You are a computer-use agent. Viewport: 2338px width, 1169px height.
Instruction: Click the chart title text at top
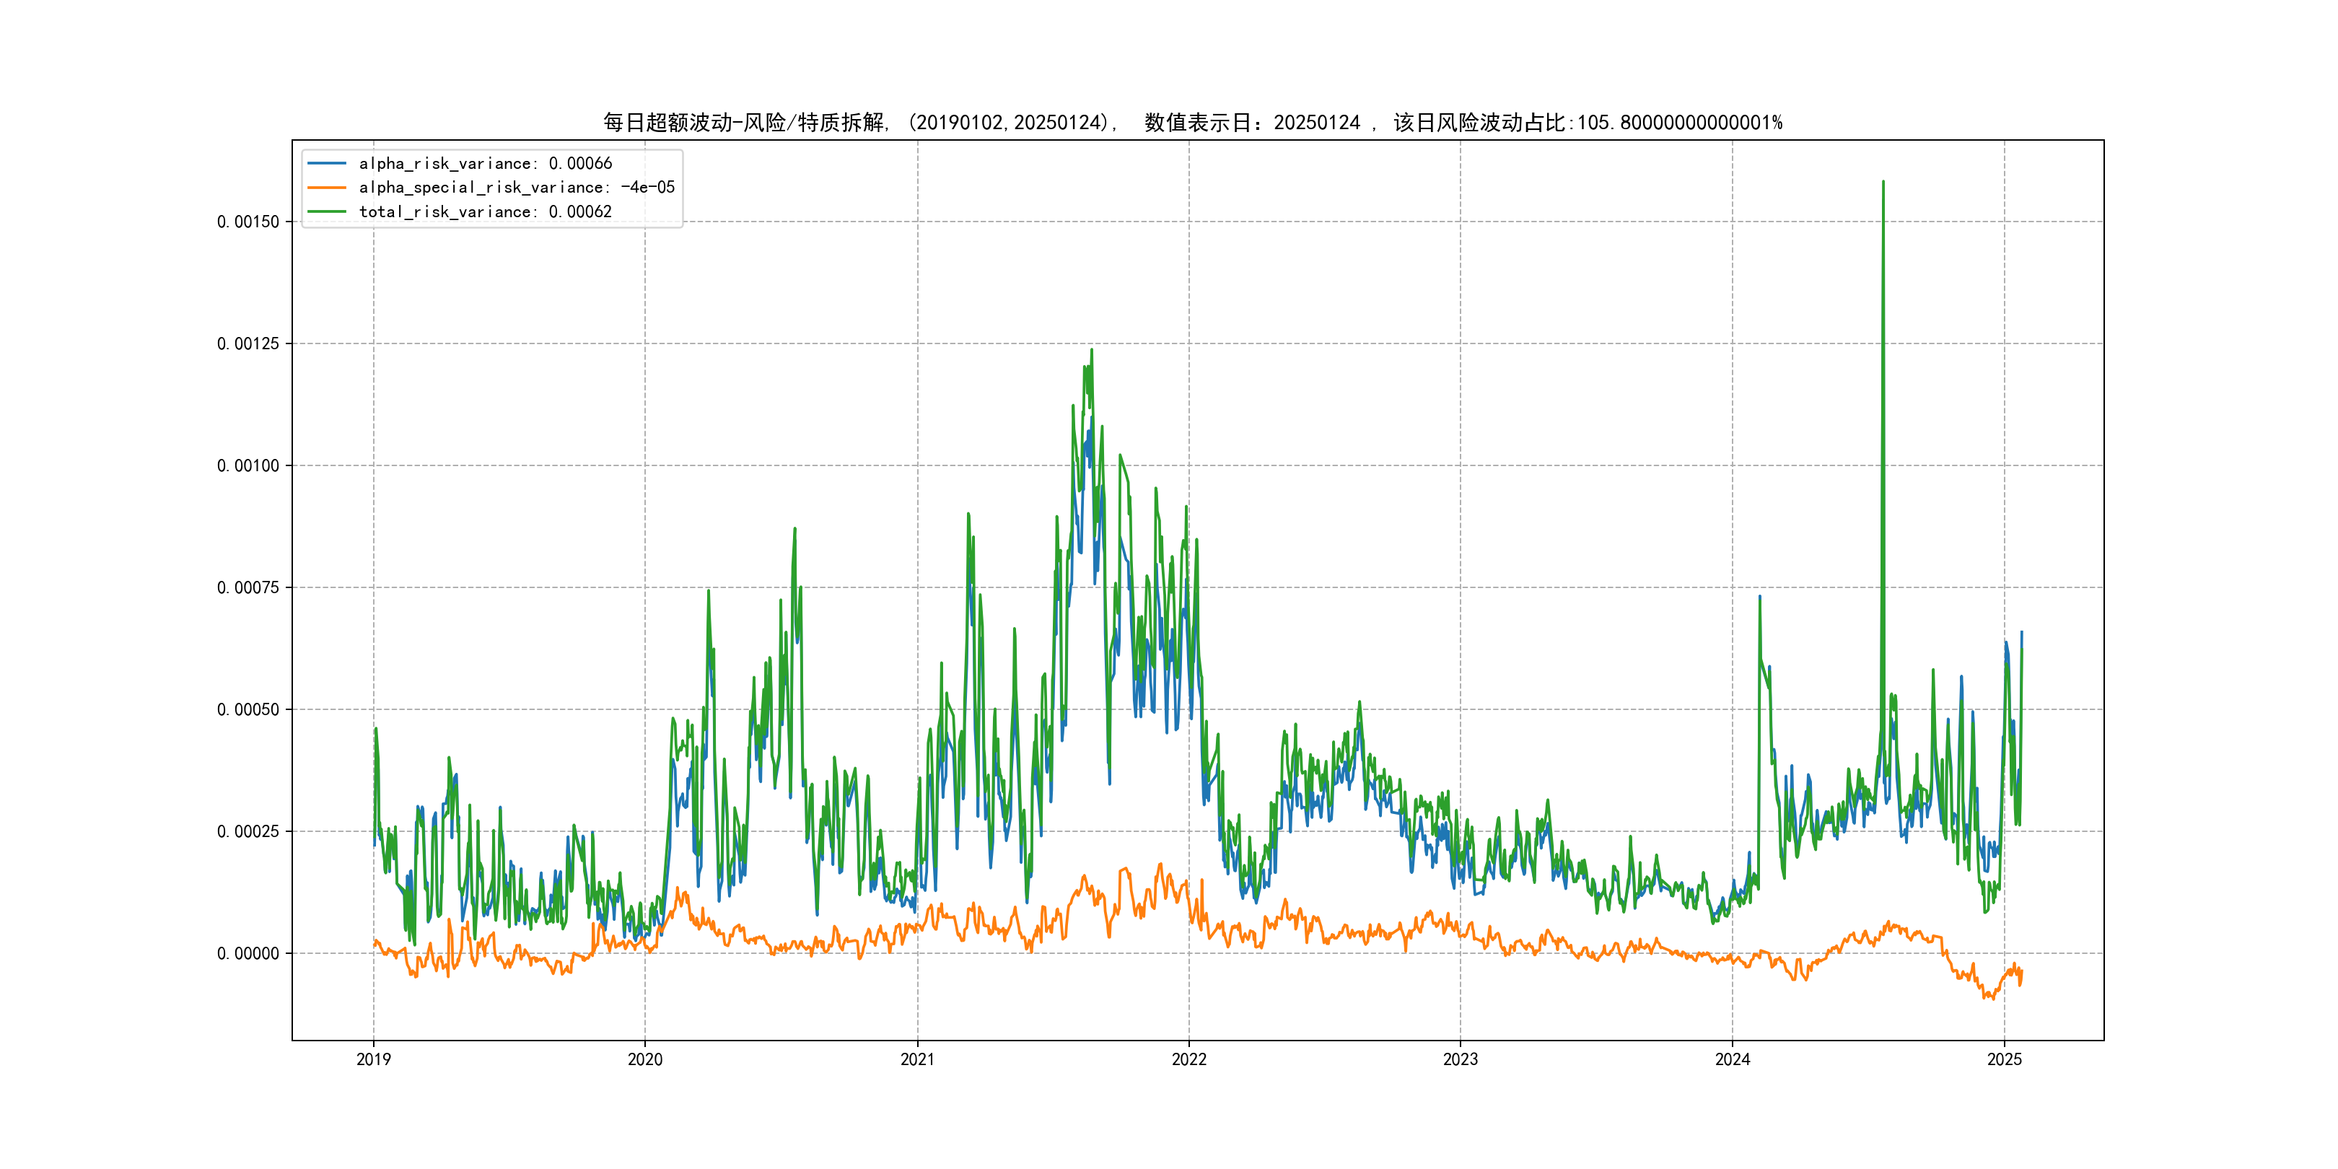(1193, 123)
